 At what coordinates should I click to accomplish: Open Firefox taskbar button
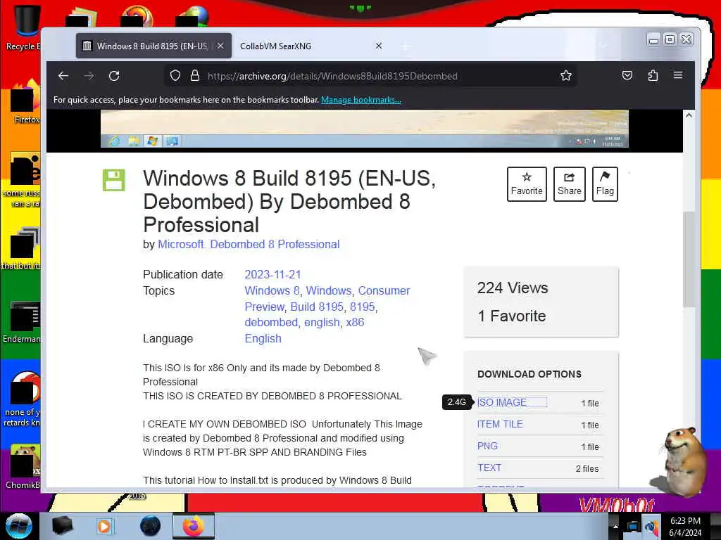point(194,526)
